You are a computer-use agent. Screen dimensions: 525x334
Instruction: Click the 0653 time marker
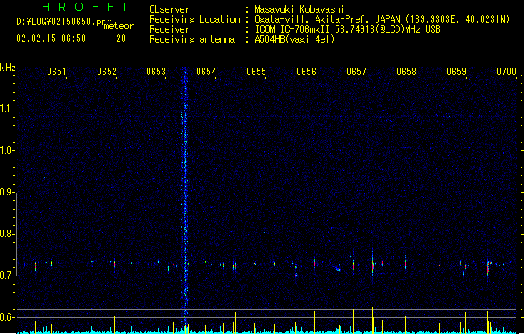[156, 72]
